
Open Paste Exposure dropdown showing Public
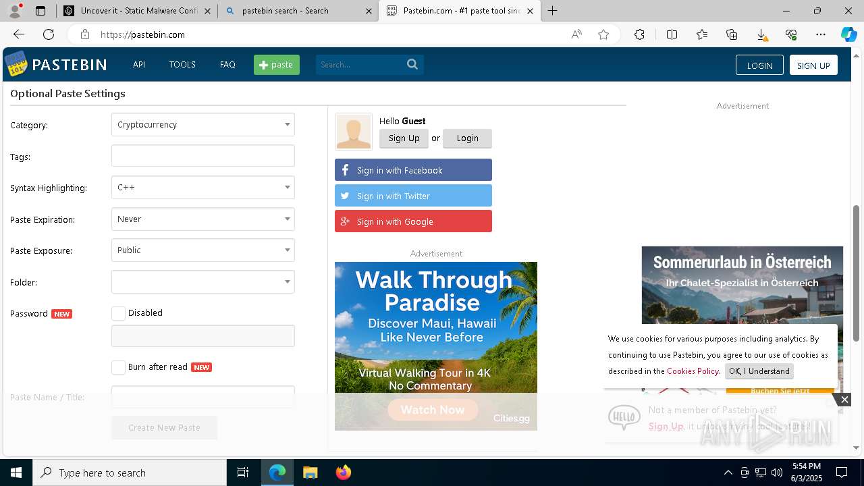(x=203, y=250)
